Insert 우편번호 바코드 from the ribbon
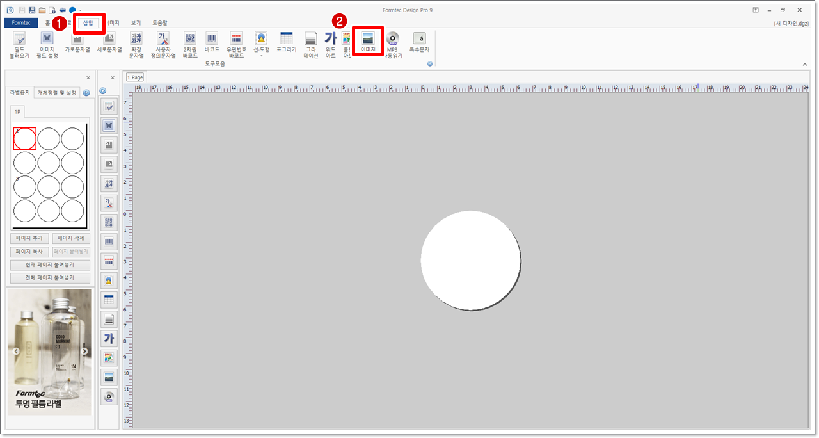This screenshot has width=819, height=438. tap(236, 45)
